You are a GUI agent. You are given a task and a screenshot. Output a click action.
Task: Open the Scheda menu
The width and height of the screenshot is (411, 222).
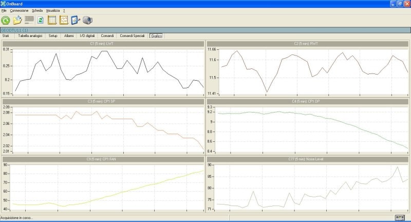click(x=37, y=10)
